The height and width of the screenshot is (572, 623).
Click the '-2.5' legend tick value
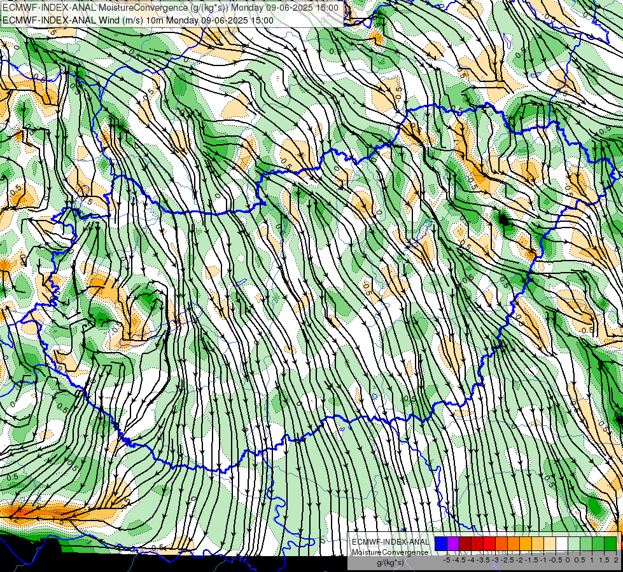point(507,560)
